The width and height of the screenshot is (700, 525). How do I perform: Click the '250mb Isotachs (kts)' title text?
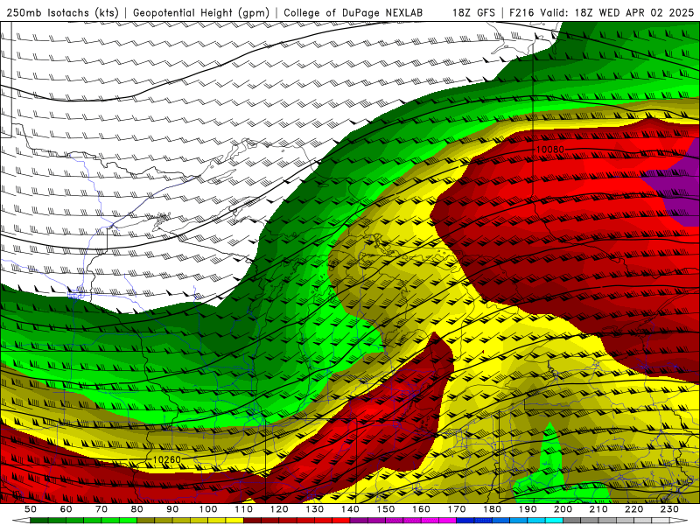62,13
